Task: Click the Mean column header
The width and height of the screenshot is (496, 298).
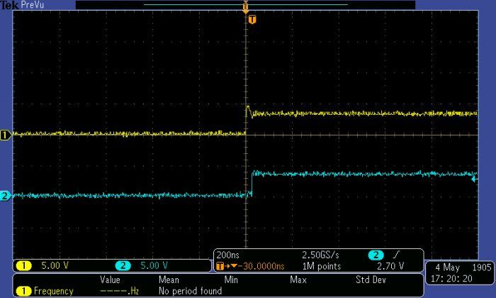Action: pos(169,280)
